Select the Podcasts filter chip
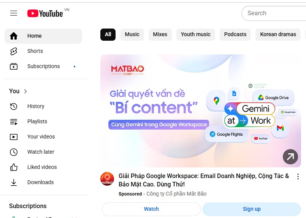 [235, 35]
